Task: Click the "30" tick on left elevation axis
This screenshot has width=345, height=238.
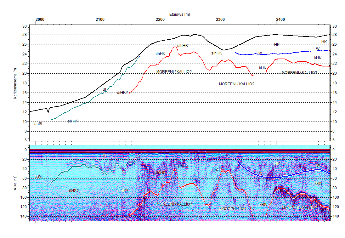Action: [24, 26]
